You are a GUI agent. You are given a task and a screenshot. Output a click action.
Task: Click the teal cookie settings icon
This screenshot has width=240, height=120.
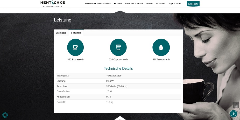(5, 115)
